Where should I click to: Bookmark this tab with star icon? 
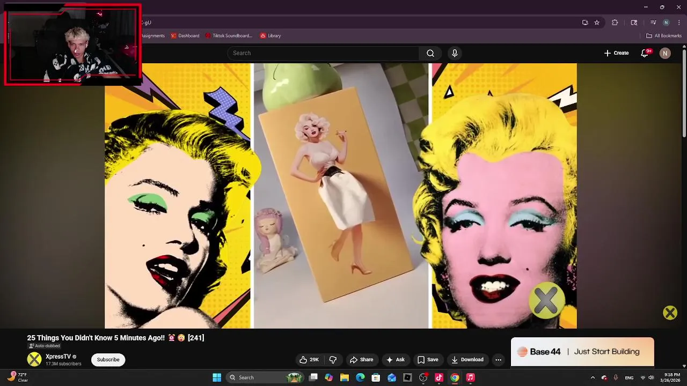[x=597, y=23]
